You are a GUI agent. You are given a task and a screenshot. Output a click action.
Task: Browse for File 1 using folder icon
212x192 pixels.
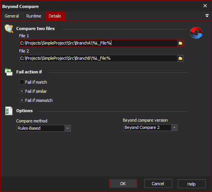(x=180, y=43)
